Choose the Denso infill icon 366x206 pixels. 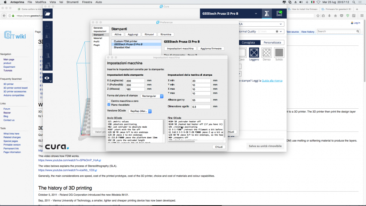[266, 53]
